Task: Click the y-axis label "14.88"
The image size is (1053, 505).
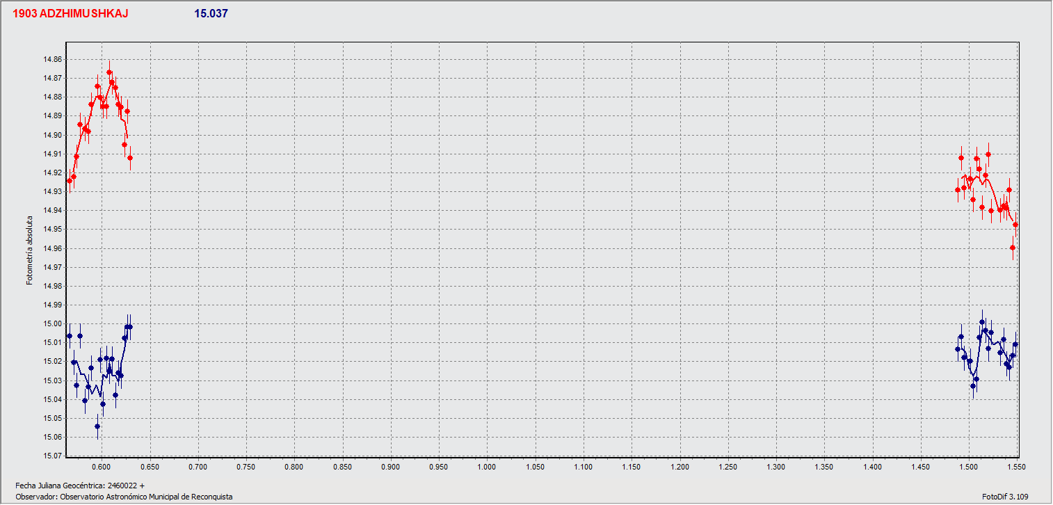Action: pyautogui.click(x=52, y=97)
